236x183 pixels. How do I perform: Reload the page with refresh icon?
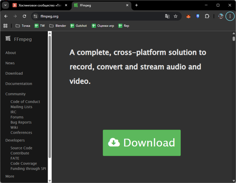click(x=24, y=16)
